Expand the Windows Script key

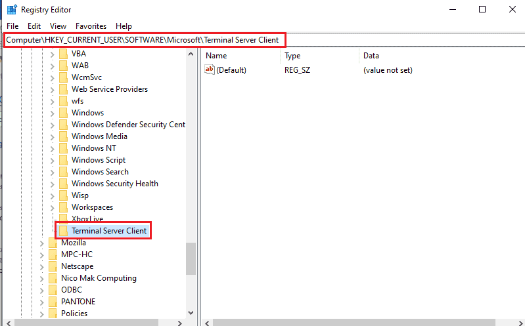pos(52,161)
